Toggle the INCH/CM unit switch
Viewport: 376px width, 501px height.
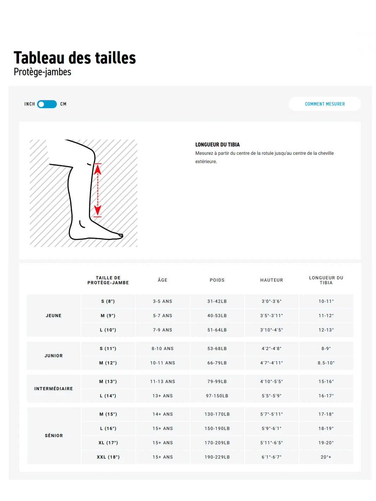(x=47, y=104)
